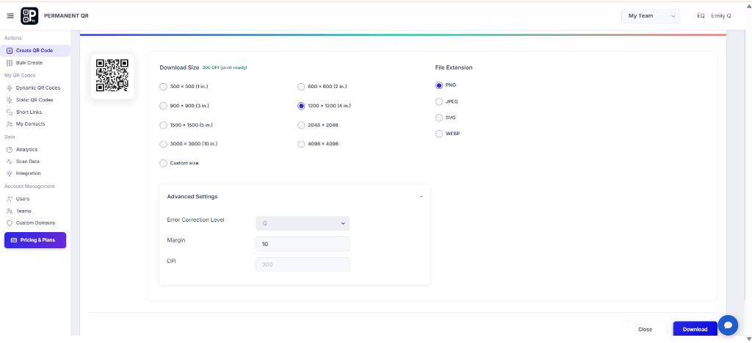Click the Teams icon in sidebar
Screen dimensions: 752x343
10,211
